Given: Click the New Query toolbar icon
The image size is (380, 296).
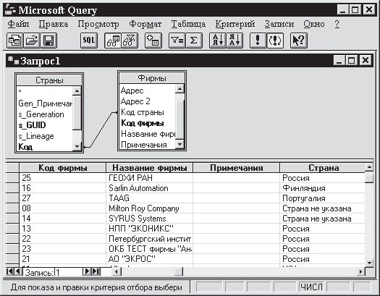Looking at the screenshot, I should [x=14, y=41].
